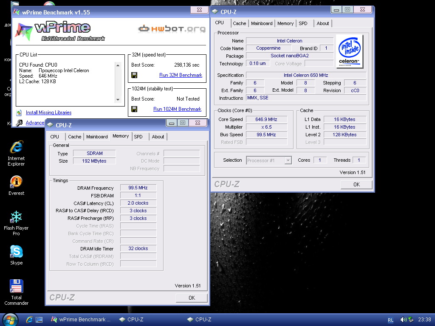
Task: Click the first CPU-Z taskbar button
Action: (x=132, y=320)
